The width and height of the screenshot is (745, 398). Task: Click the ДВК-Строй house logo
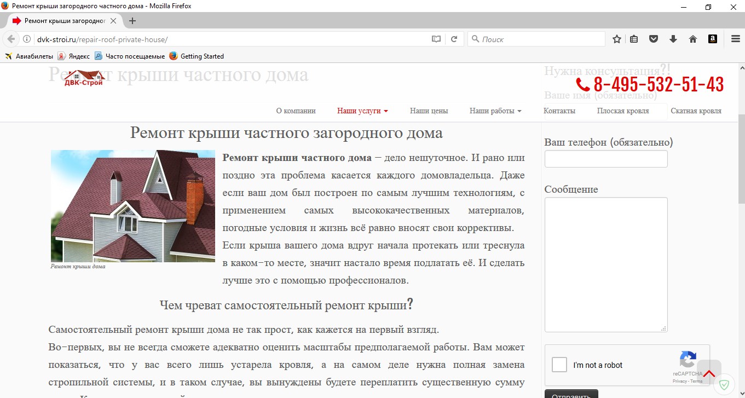click(x=84, y=78)
